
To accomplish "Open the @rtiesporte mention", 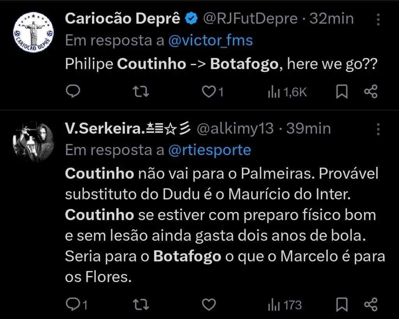I will pos(210,150).
